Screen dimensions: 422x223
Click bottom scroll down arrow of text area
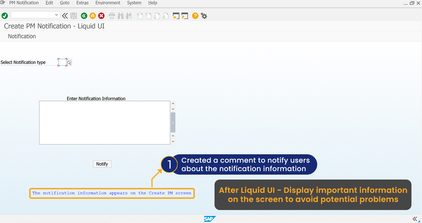tap(173, 142)
